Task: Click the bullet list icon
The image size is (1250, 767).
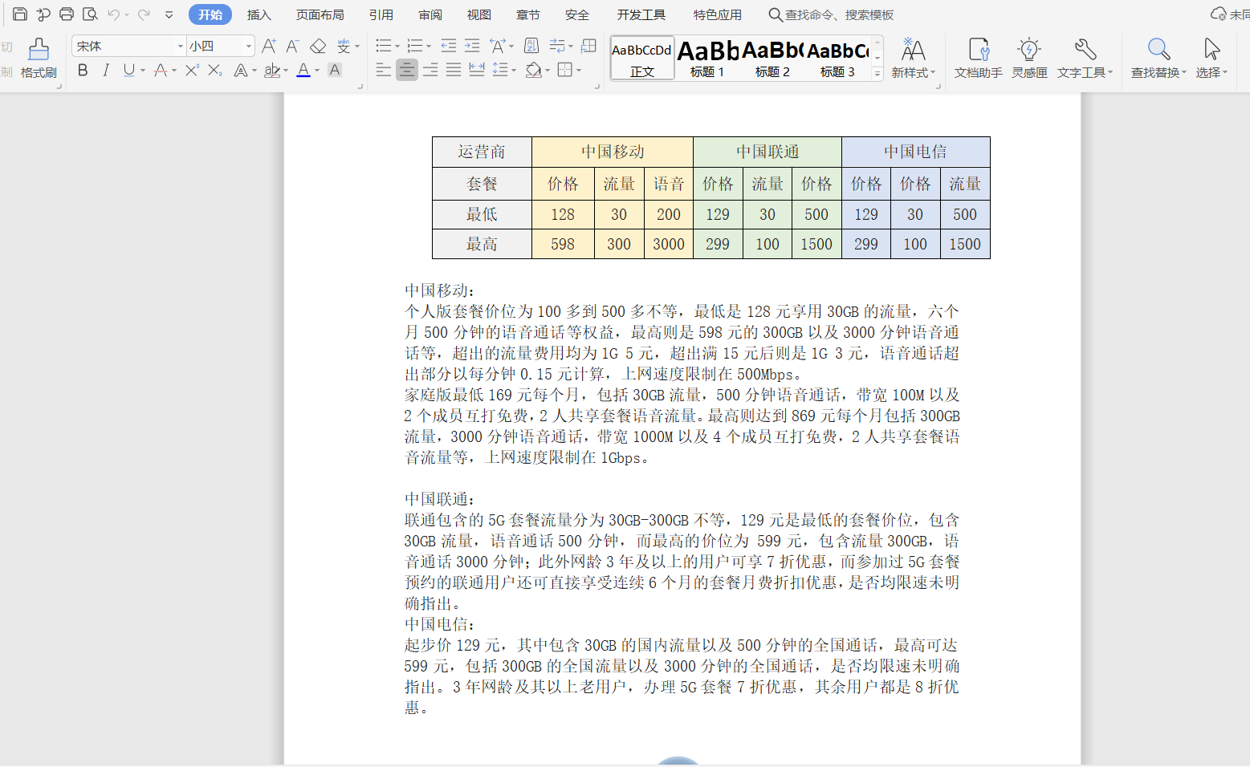Action: point(384,46)
